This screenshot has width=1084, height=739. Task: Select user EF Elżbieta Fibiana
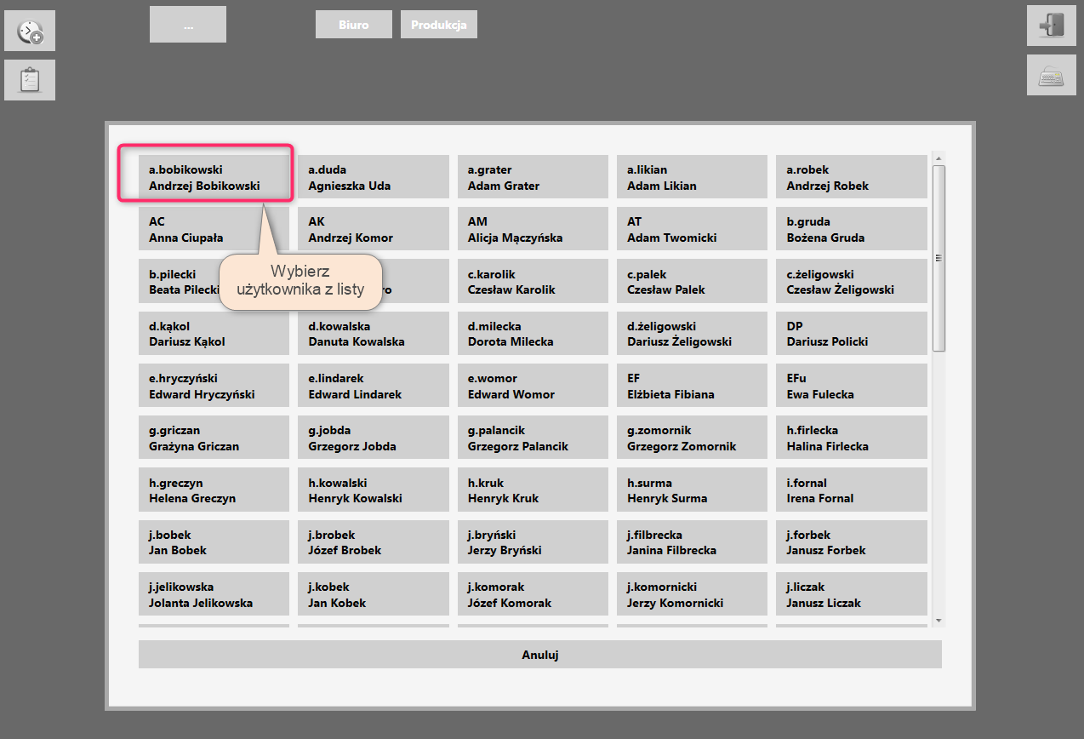(691, 386)
